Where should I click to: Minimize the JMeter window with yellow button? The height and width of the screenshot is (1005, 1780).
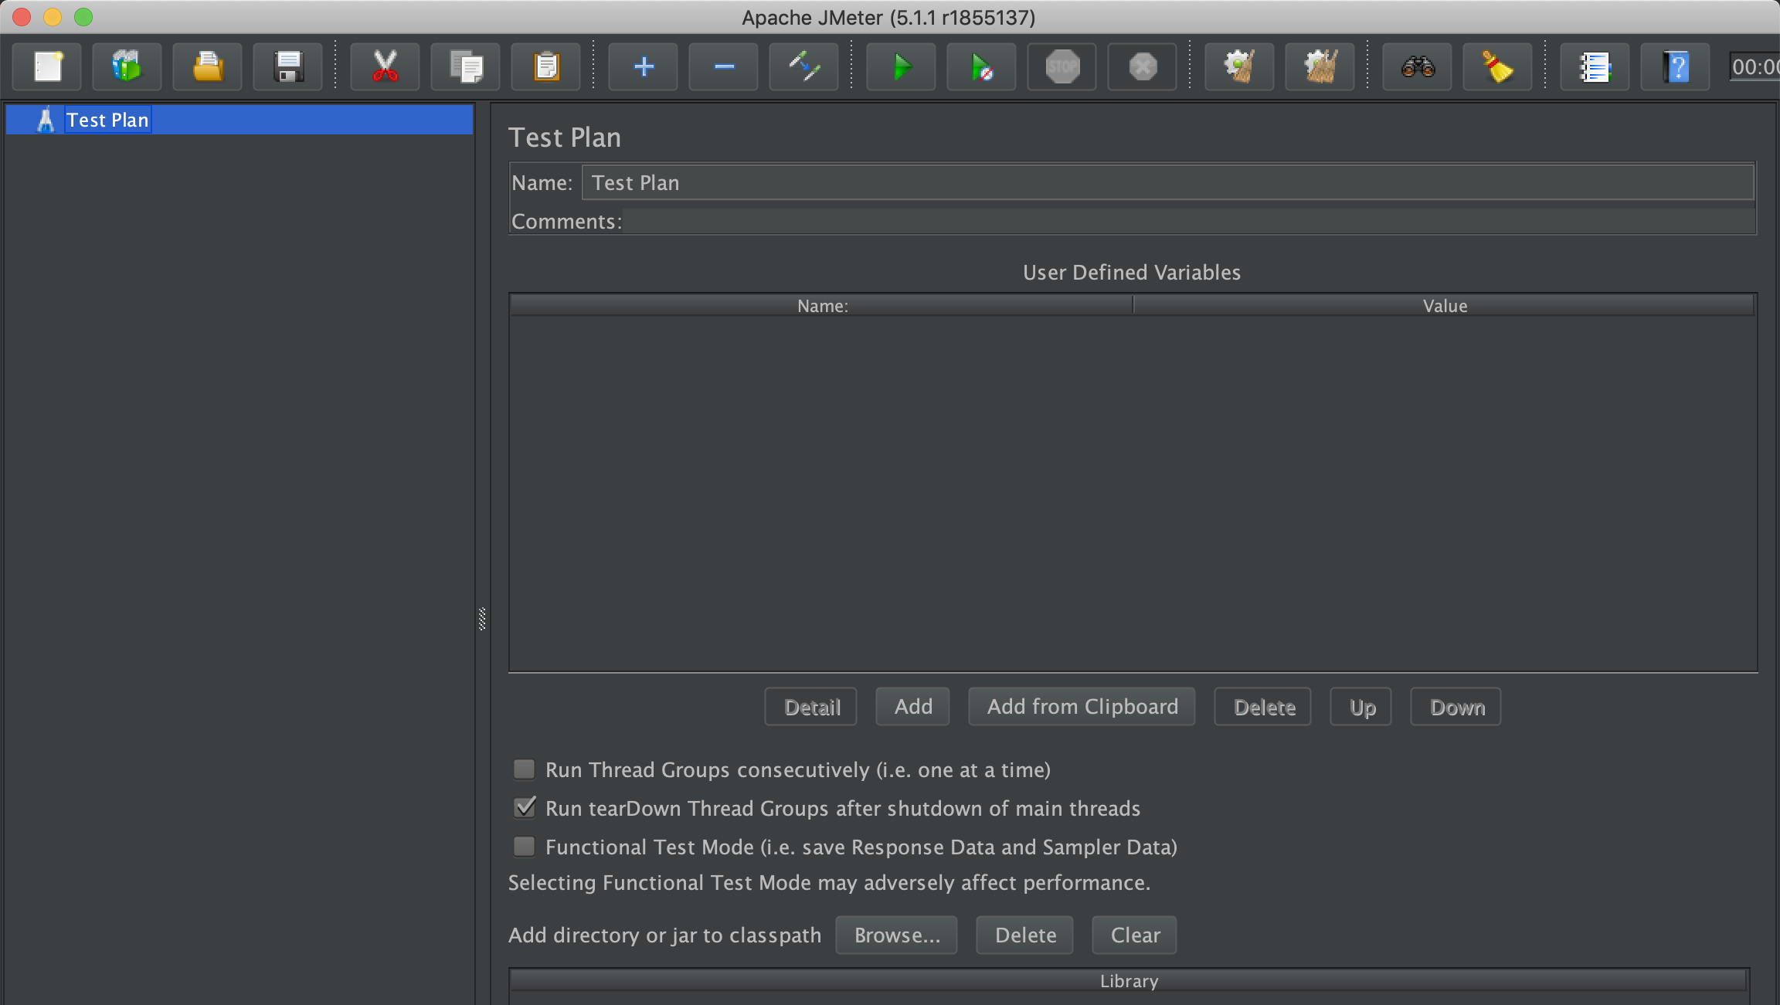[53, 17]
